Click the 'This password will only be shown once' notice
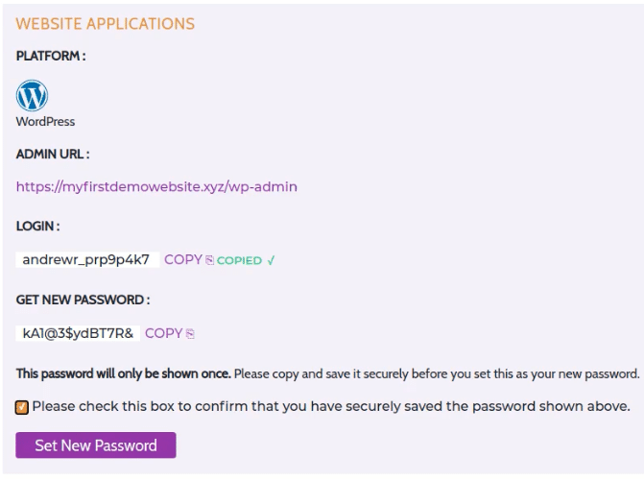 pyautogui.click(x=124, y=373)
